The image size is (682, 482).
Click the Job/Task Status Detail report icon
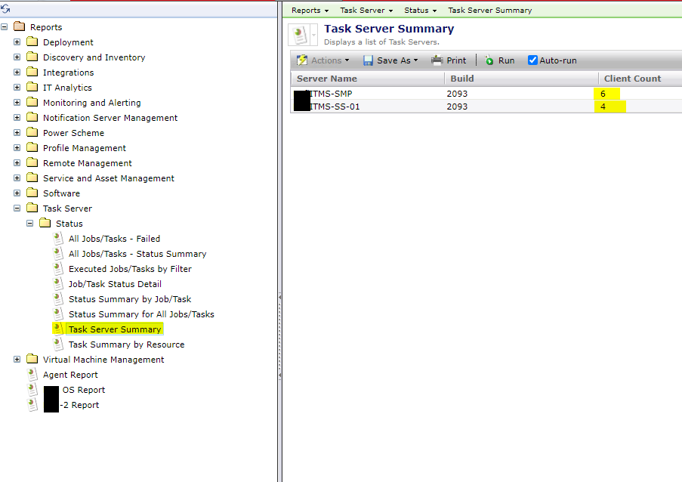[x=58, y=283]
